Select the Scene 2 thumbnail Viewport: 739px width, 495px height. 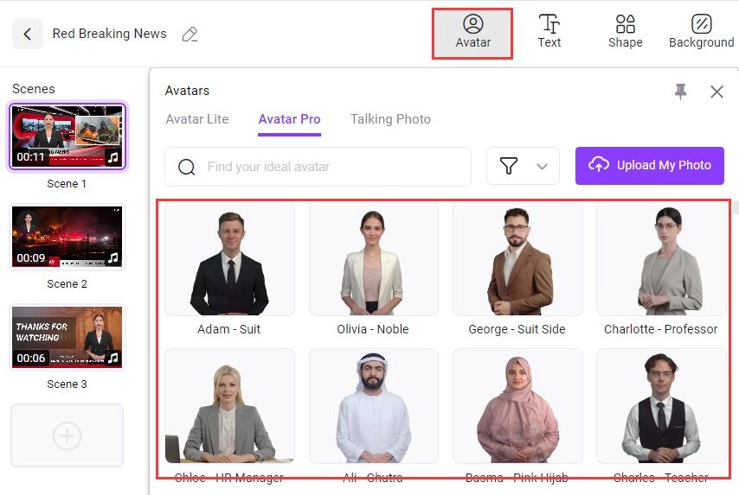[67, 237]
